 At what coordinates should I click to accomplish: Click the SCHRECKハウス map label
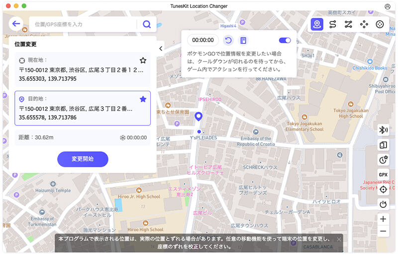tap(260, 167)
